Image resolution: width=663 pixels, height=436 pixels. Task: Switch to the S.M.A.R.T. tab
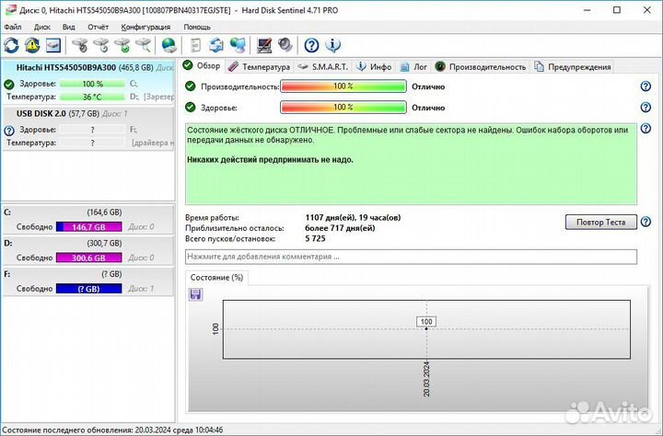pos(323,67)
